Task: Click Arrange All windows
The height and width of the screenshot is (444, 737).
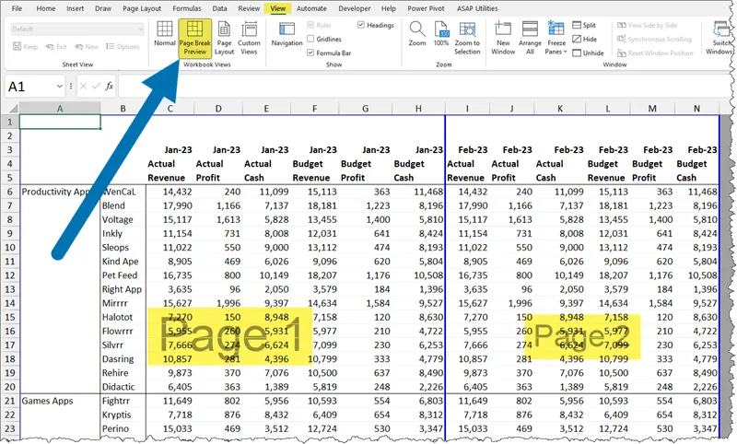Action: coord(530,38)
